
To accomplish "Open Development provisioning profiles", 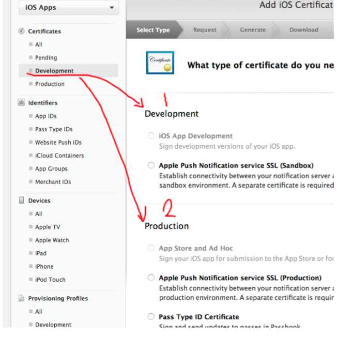I will [x=53, y=325].
